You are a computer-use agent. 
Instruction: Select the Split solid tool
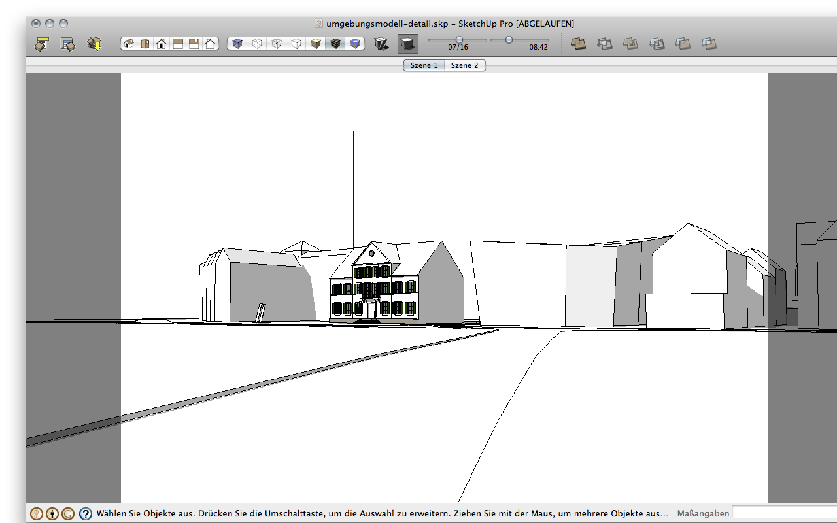tap(709, 44)
